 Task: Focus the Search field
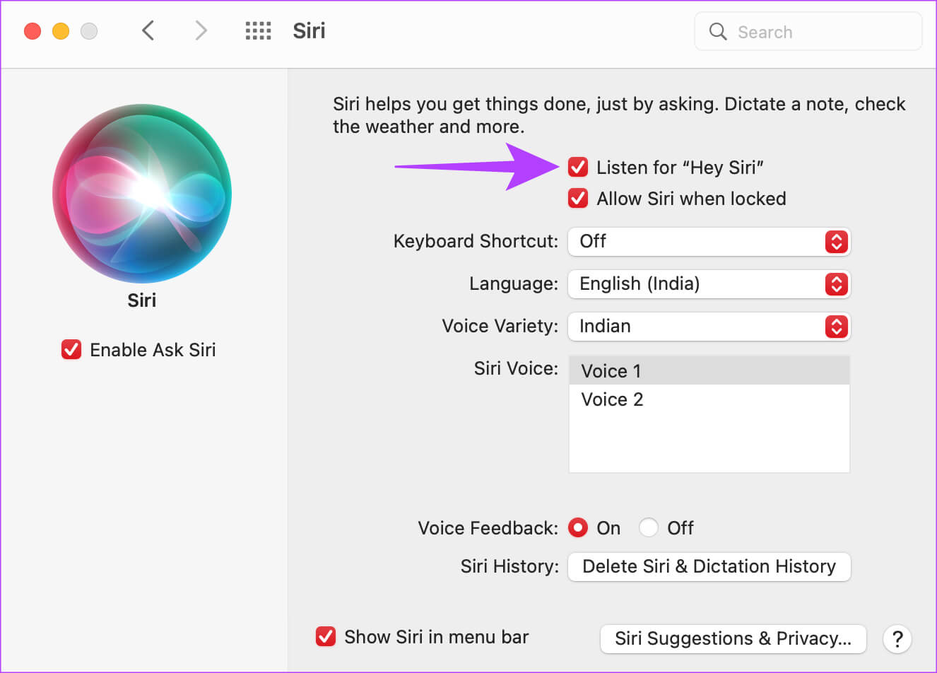[x=808, y=31]
